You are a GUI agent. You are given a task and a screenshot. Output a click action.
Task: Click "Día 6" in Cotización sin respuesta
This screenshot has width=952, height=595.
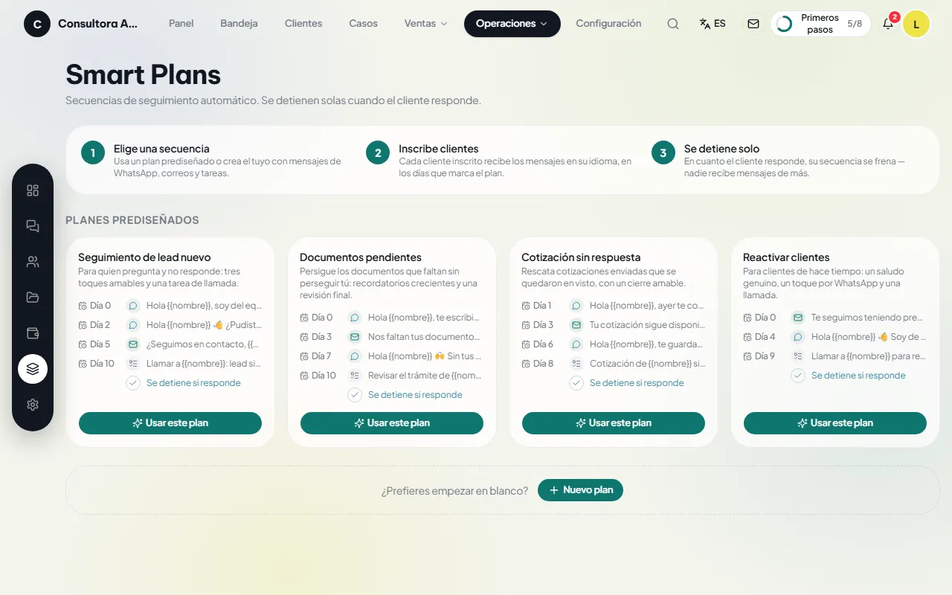[x=543, y=344]
